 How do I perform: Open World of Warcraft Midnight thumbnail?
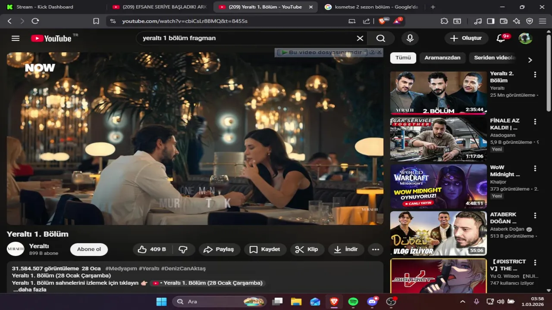(x=439, y=186)
